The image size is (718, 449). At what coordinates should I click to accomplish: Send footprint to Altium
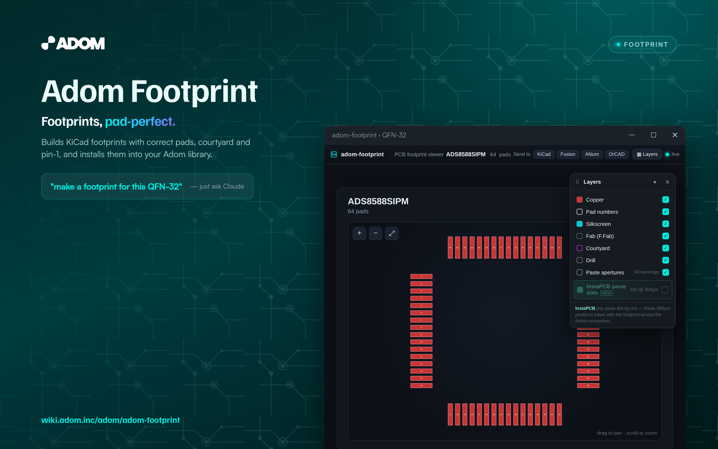click(592, 154)
